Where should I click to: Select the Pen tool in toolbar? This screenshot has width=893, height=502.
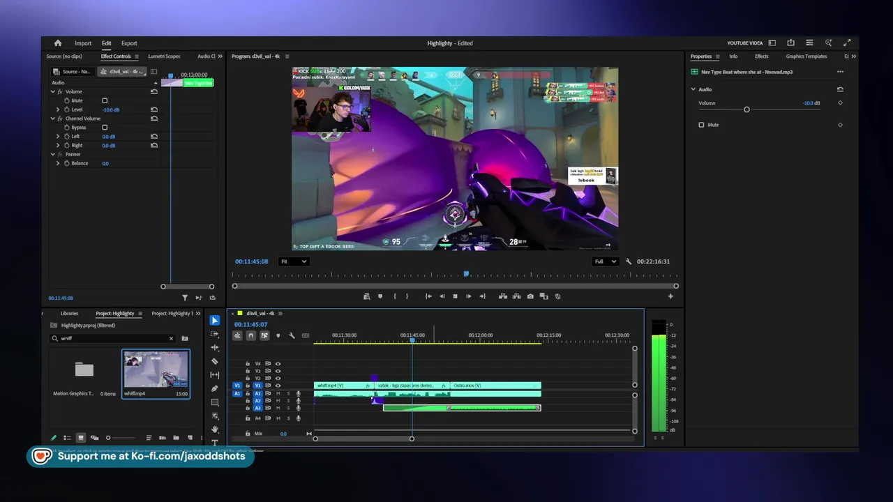(215, 388)
